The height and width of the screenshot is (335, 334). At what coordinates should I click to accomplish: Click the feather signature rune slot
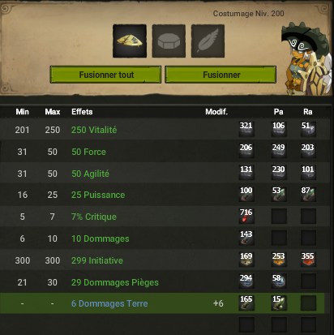coord(208,41)
